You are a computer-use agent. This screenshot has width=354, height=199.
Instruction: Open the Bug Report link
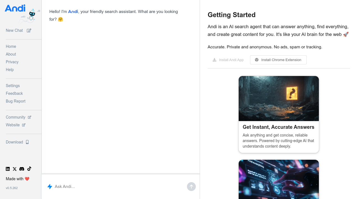(16, 101)
